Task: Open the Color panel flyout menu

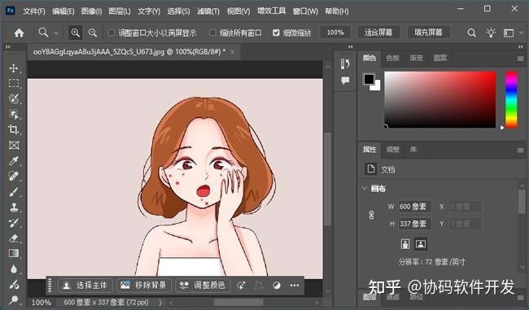Action: [x=520, y=59]
